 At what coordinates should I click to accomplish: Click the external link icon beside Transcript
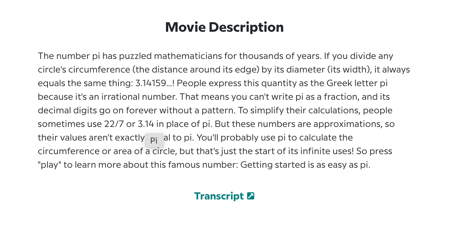click(251, 196)
